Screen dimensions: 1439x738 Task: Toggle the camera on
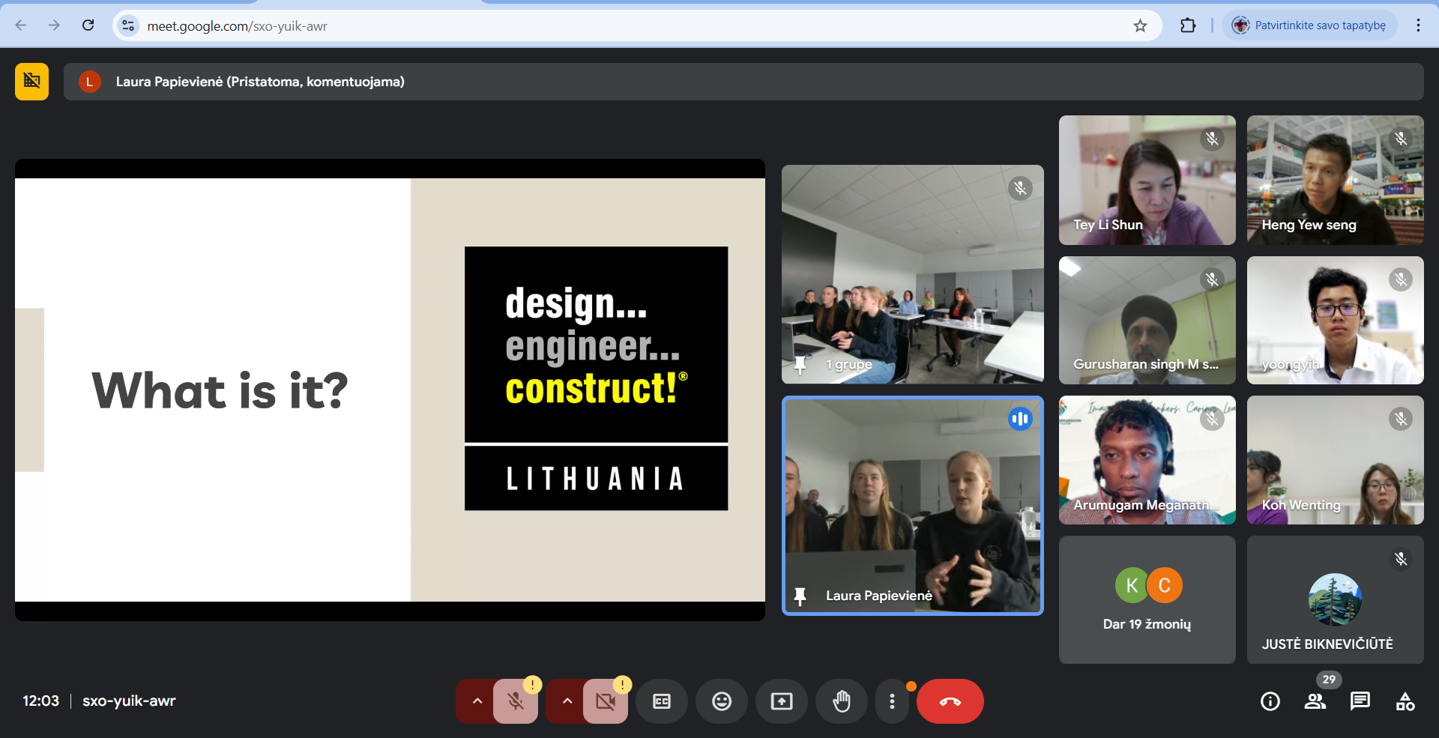606,701
